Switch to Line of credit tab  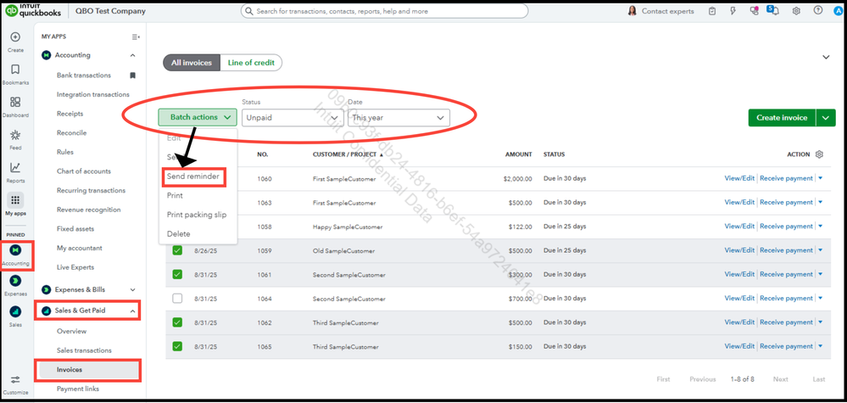point(251,63)
